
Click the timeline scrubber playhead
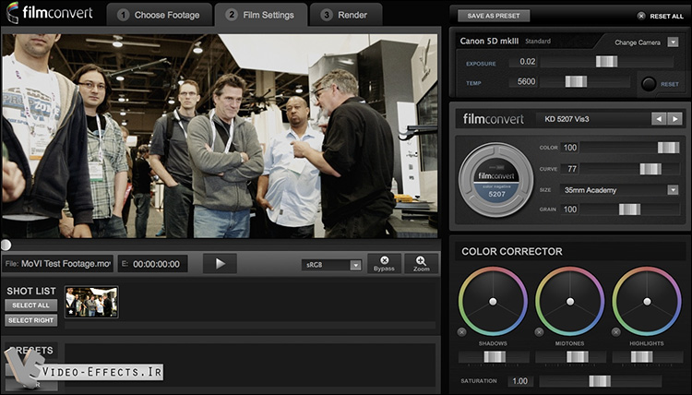point(6,245)
